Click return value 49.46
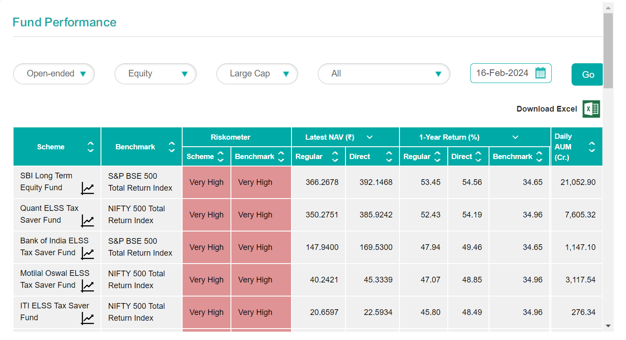 coord(472,247)
